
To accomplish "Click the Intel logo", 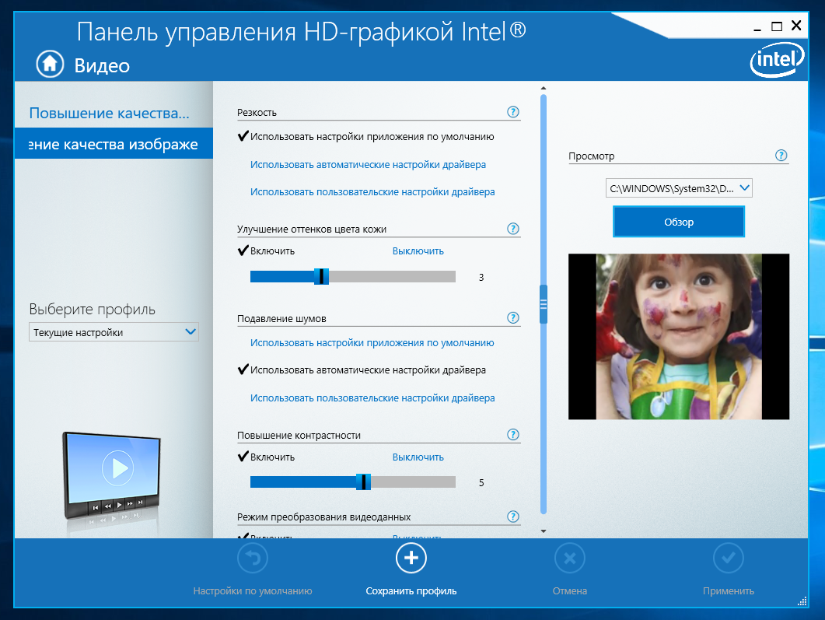I will [777, 60].
